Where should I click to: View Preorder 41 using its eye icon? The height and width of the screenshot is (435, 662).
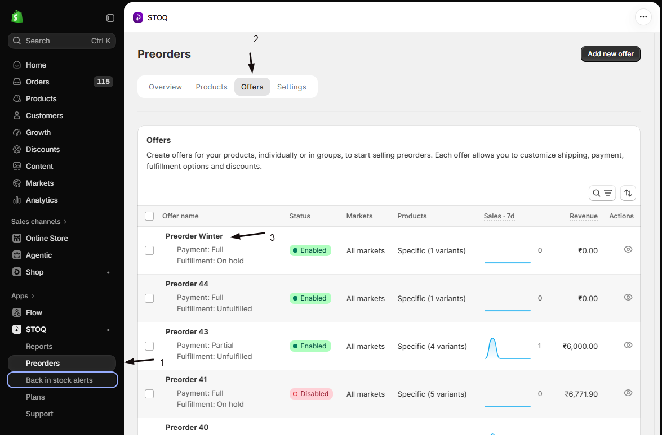point(628,393)
